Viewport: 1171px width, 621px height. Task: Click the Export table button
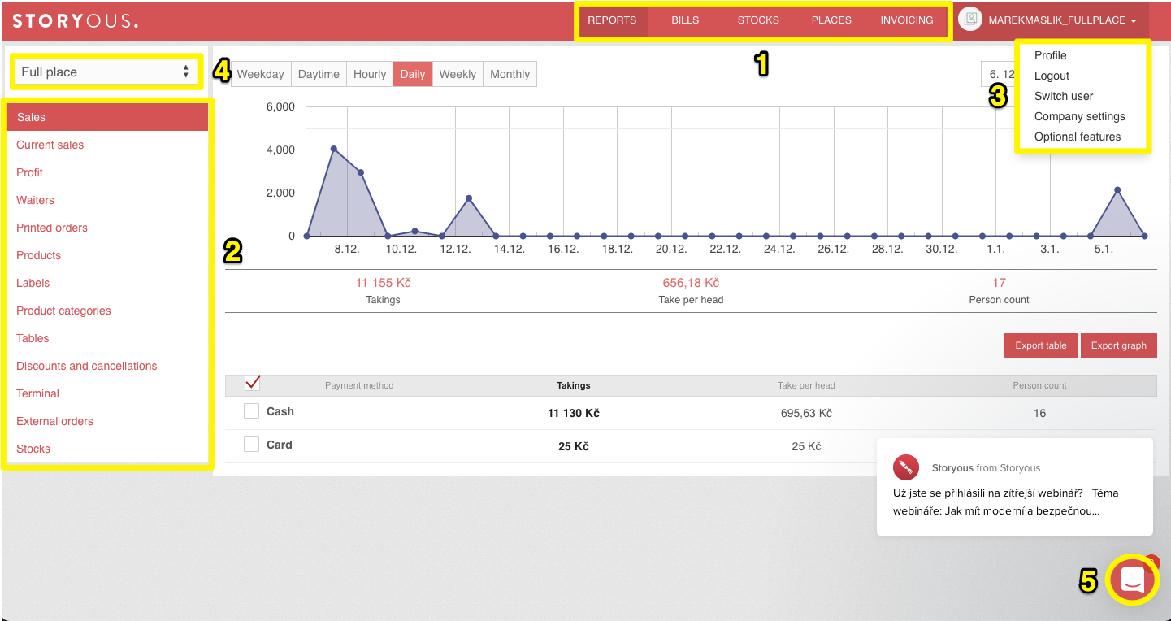tap(1040, 345)
